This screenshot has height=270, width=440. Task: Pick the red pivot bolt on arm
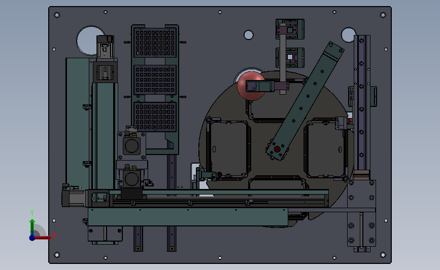coord(277,149)
